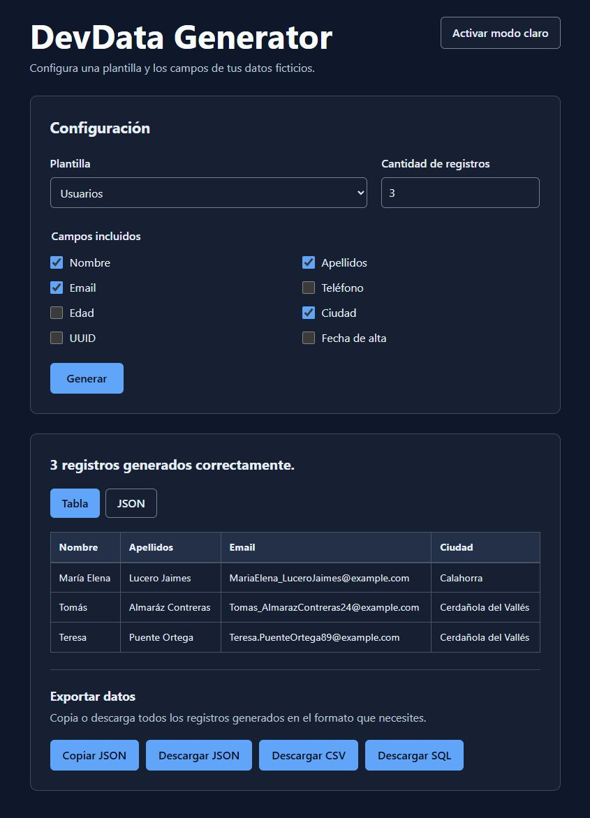Uncheck the Apellidos field checkbox

tap(309, 262)
